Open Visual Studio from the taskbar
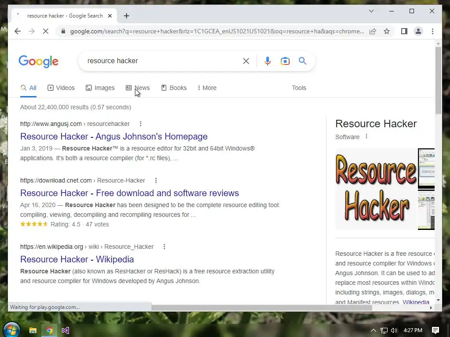Viewport: 450px width, 337px height. pos(65,330)
